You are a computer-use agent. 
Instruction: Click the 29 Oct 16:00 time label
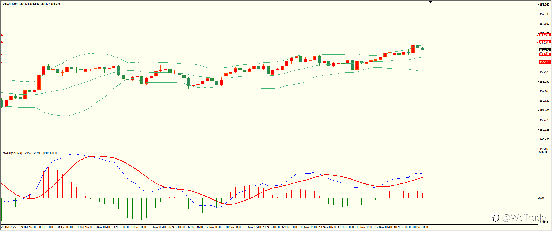[28, 227]
